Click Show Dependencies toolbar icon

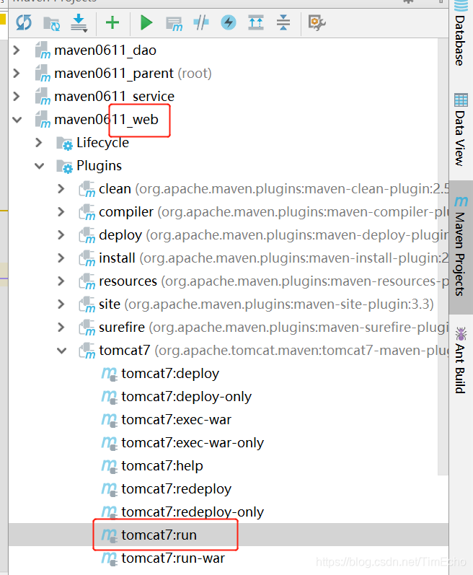256,23
